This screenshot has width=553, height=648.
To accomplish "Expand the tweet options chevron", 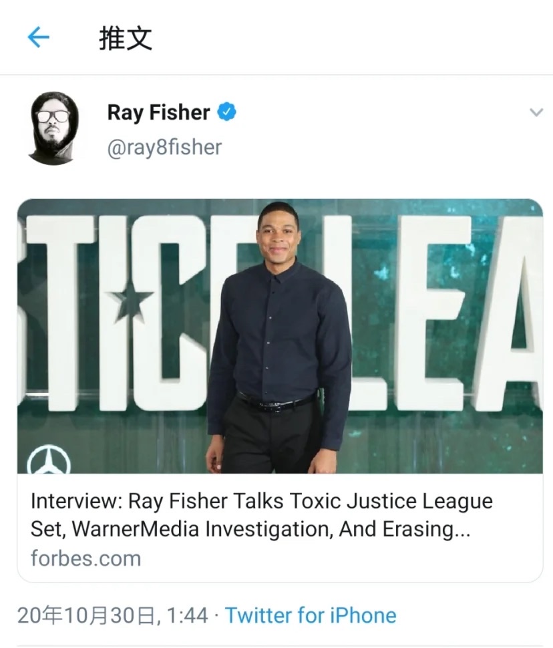I will (536, 112).
